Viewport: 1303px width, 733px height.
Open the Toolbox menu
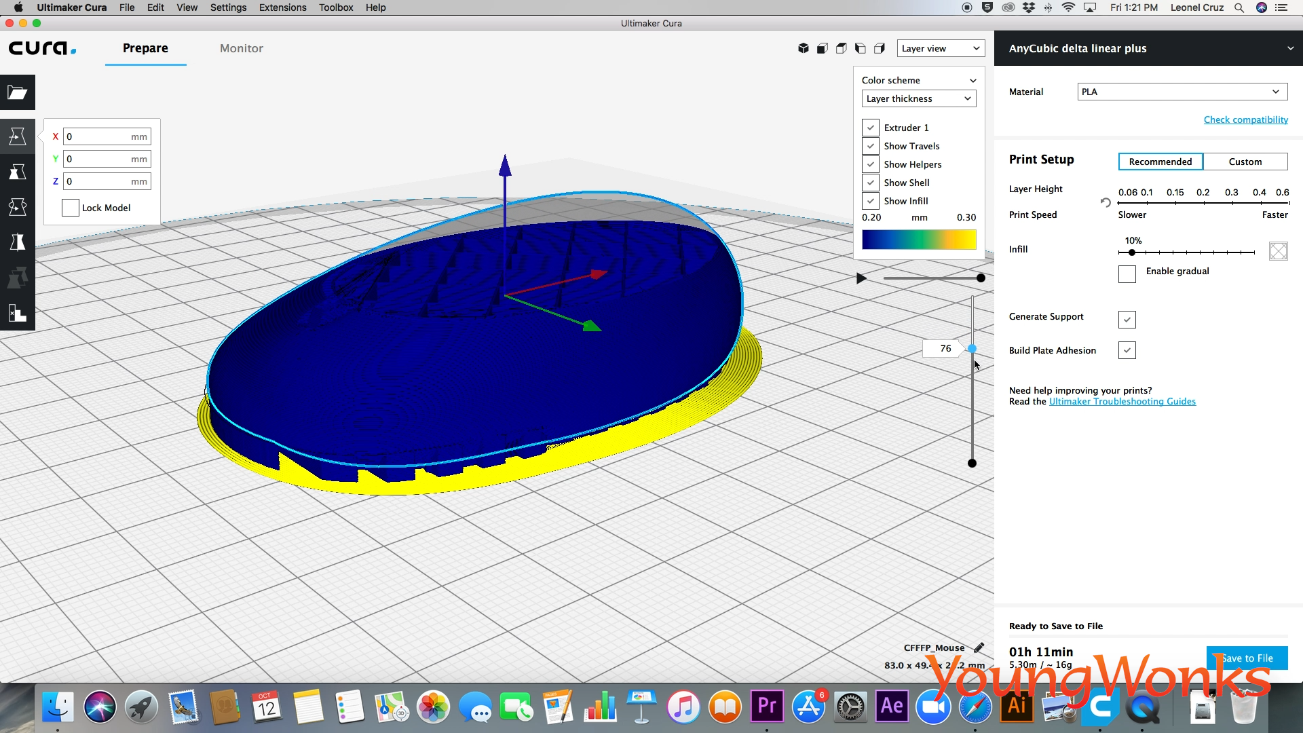click(x=336, y=7)
